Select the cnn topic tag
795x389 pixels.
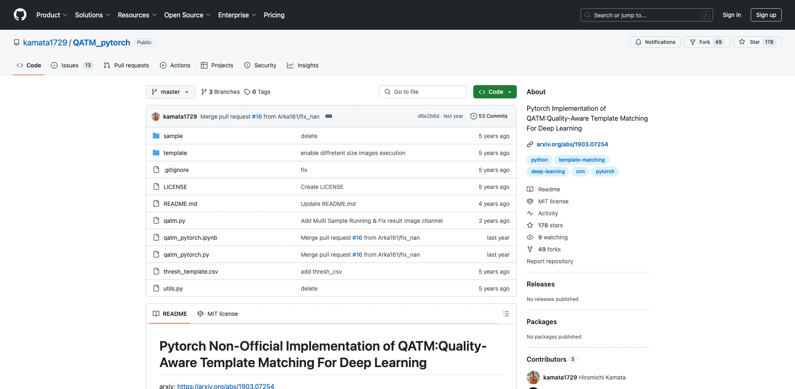click(x=581, y=172)
